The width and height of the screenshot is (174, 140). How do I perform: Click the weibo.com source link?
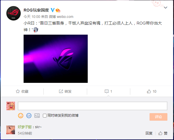pyautogui.click(x=65, y=17)
